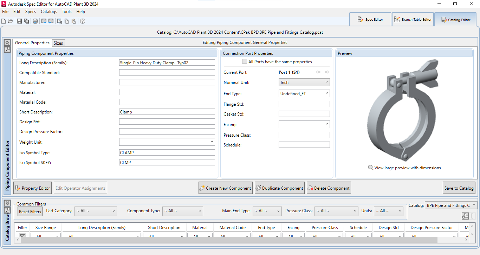
Task: Open the Pressure Class filter dropdown
Action: pyautogui.click(x=336, y=211)
